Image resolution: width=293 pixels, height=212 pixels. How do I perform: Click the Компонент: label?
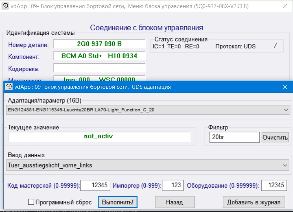point(24,57)
